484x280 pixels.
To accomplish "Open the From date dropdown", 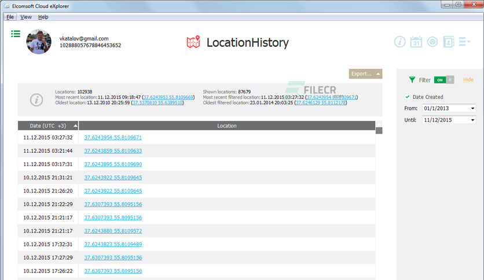I will [472, 108].
